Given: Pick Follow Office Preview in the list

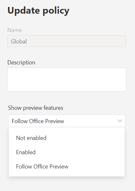Looking at the screenshot, I should pyautogui.click(x=67, y=166).
